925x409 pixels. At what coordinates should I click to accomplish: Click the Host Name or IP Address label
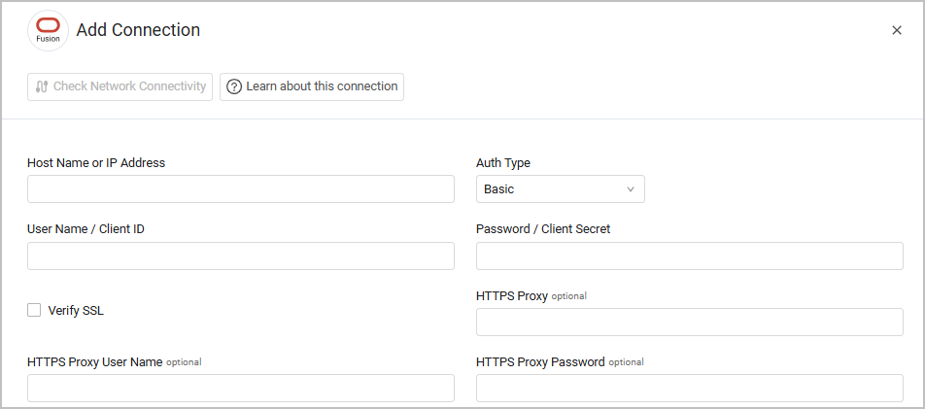point(96,163)
